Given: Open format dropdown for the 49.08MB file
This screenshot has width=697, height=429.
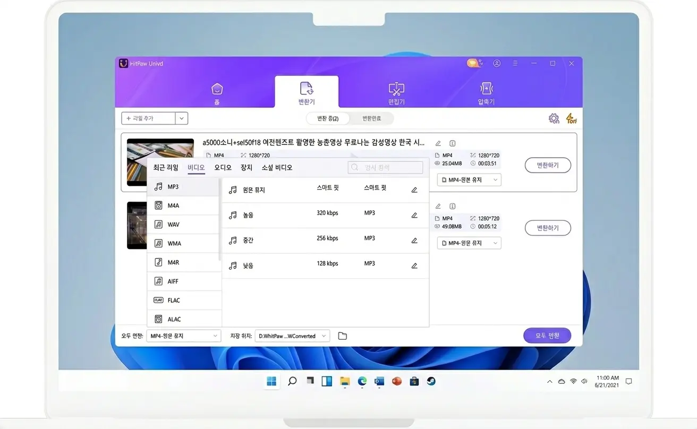Looking at the screenshot, I should [x=469, y=243].
